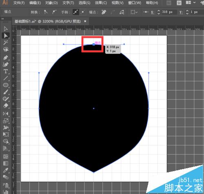Click the X value stepper arrows
The width and height of the screenshot is (204, 194).
(x=159, y=12)
